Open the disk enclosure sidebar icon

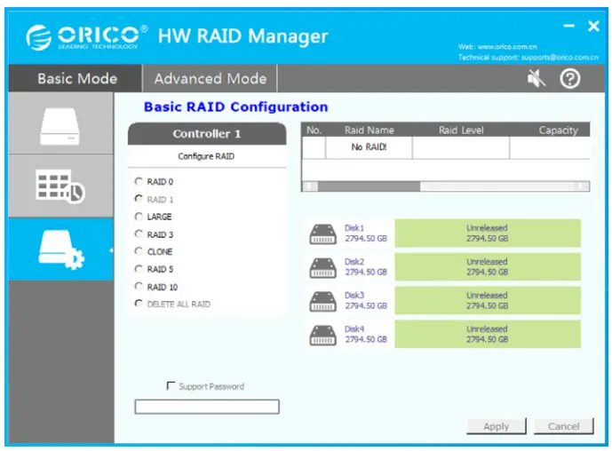coord(60,126)
